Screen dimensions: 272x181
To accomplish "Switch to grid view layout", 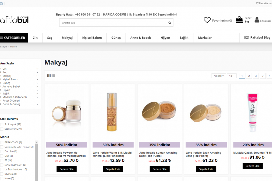I will click(49, 76).
